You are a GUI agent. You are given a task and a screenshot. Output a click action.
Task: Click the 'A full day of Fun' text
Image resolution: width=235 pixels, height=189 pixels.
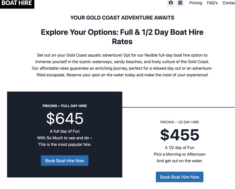click(x=64, y=131)
